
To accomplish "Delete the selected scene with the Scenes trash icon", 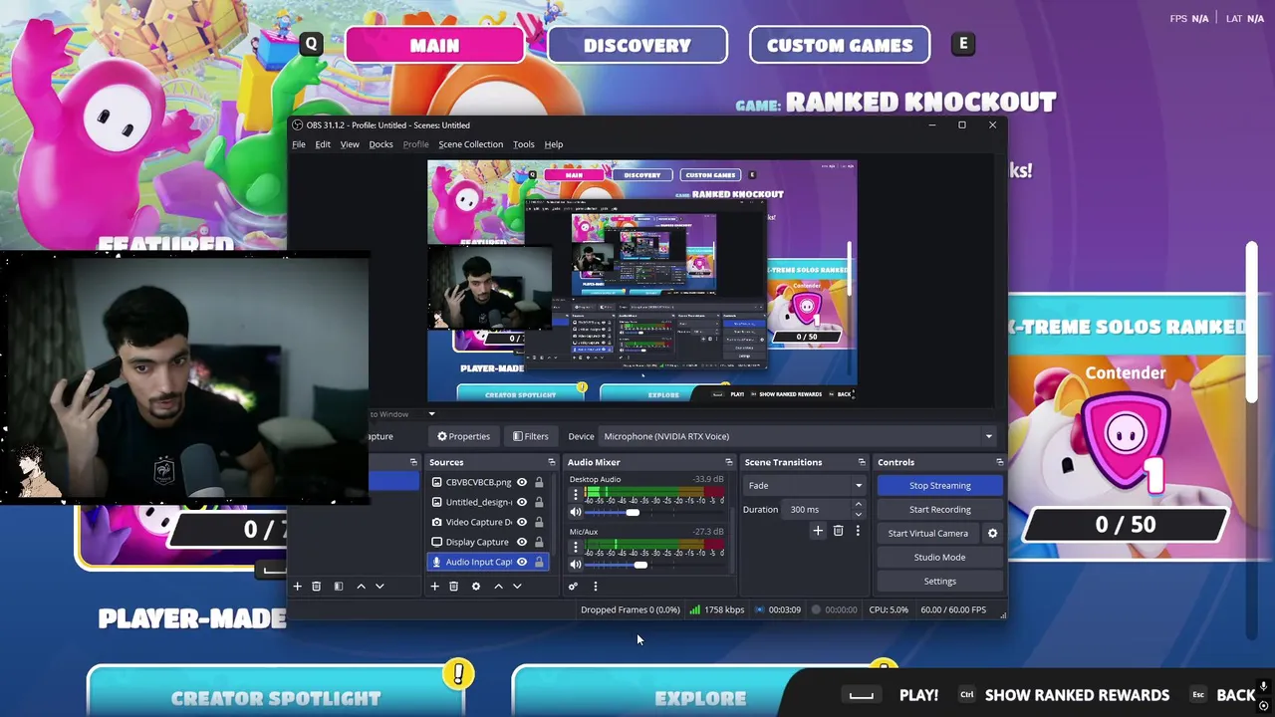I will [x=316, y=587].
